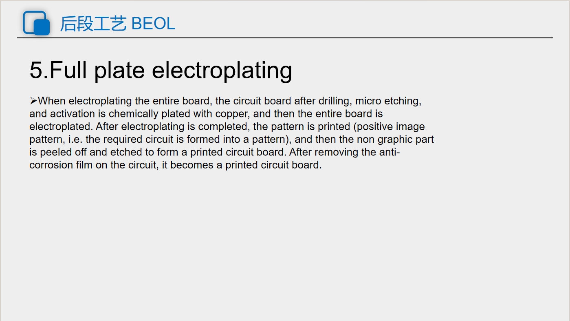Click the line starting 'pattern, i.e. the required'
The width and height of the screenshot is (570, 321).
click(231, 139)
